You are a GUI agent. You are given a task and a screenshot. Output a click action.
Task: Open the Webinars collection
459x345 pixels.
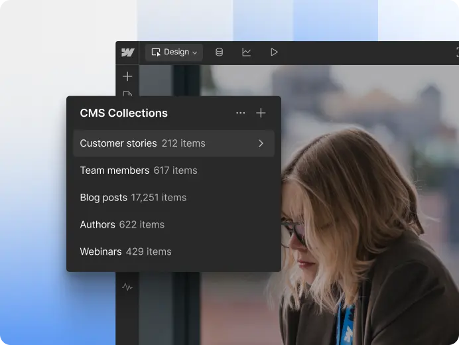point(174,251)
